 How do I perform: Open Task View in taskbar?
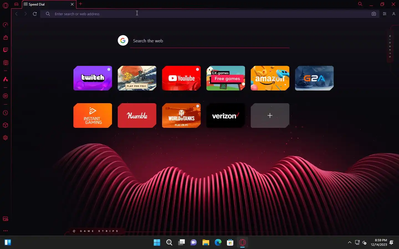click(181, 243)
